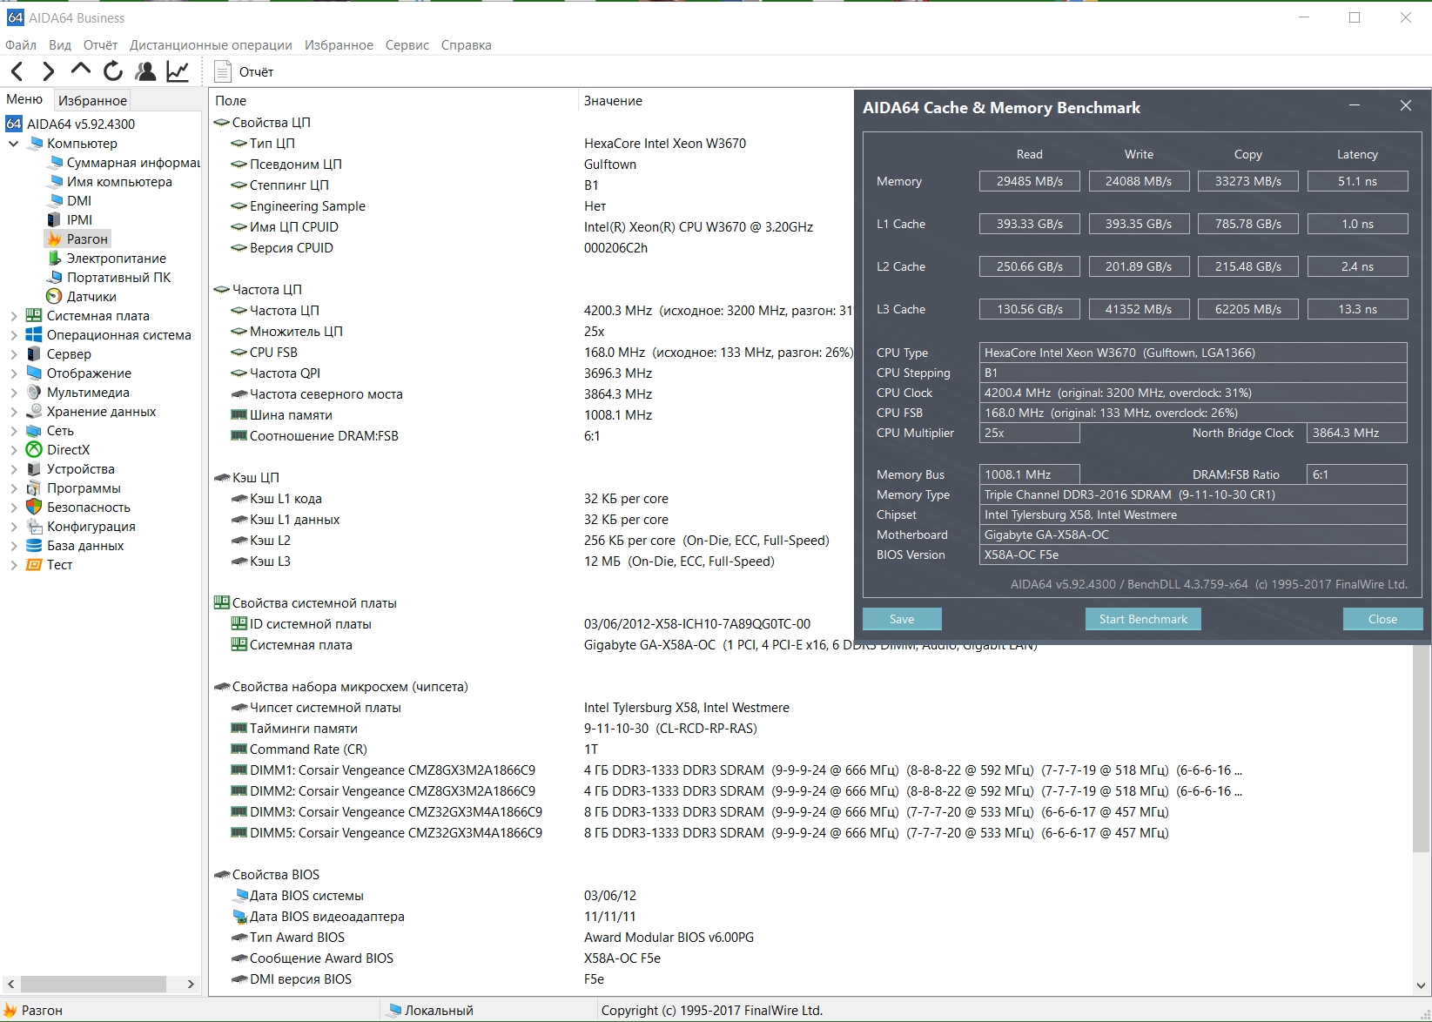Image resolution: width=1432 pixels, height=1022 pixels.
Task: Select the Устройства tree item
Action: (x=81, y=469)
